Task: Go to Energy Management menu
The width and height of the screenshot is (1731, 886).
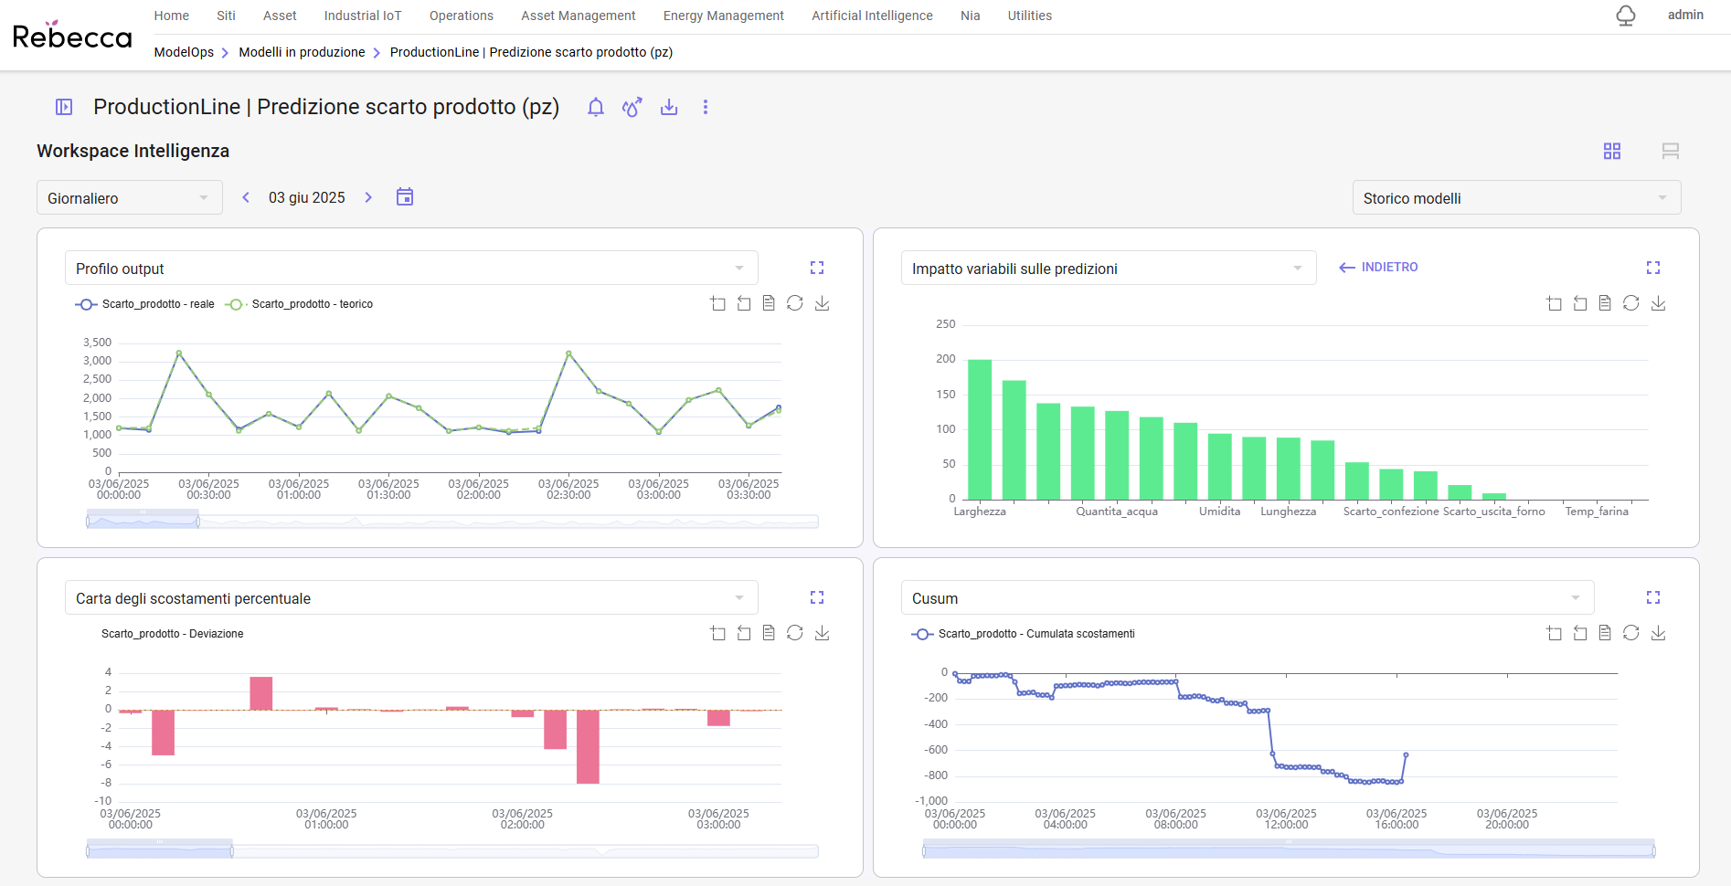Action: [x=723, y=16]
